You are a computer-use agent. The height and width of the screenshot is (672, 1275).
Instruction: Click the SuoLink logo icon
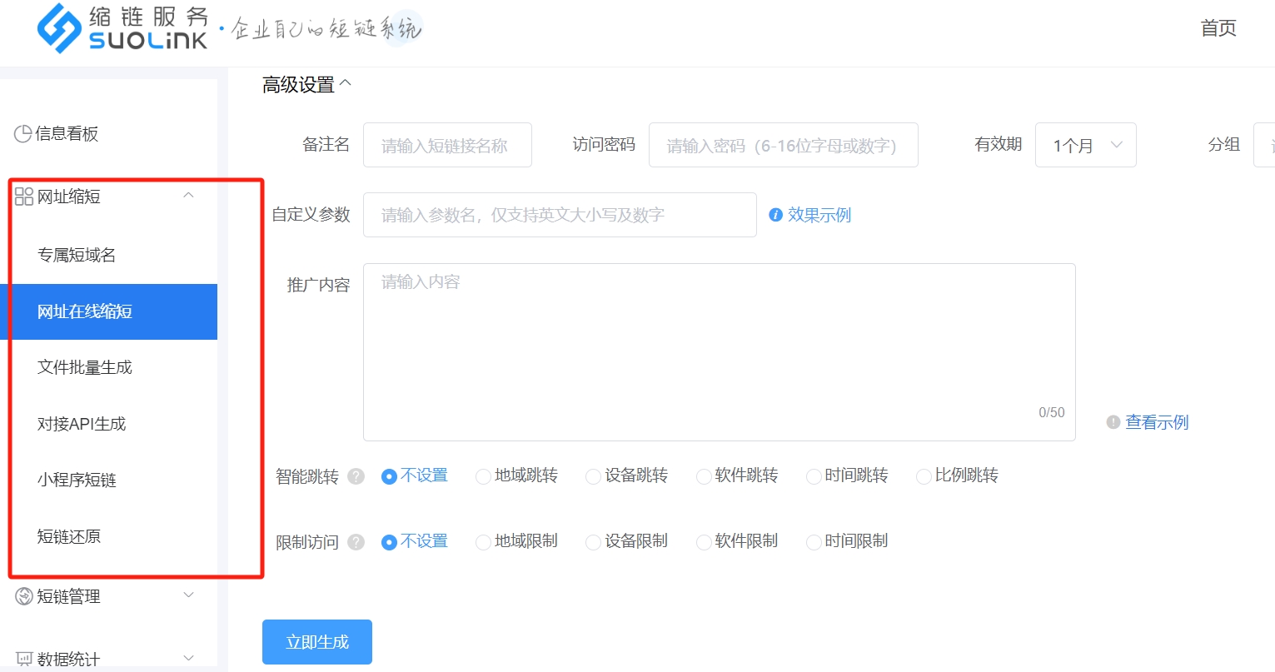click(59, 28)
